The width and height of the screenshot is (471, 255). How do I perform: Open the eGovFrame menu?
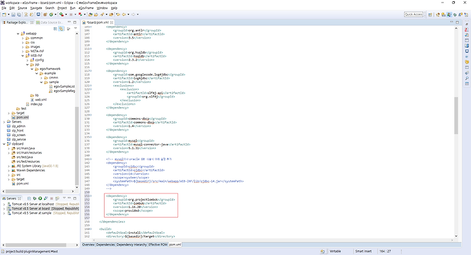click(86, 8)
